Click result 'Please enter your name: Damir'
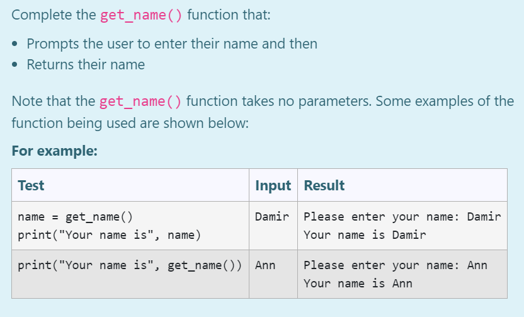 [402, 217]
